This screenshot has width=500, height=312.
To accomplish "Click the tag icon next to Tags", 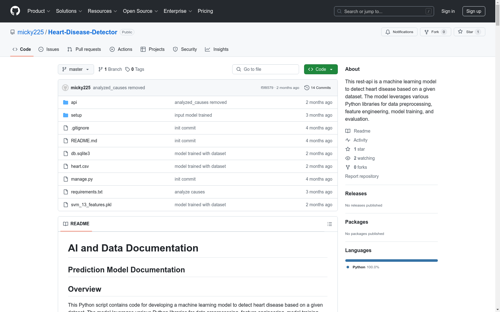I will click(x=127, y=69).
